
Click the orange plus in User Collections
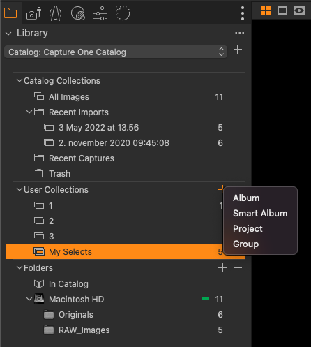(221, 189)
